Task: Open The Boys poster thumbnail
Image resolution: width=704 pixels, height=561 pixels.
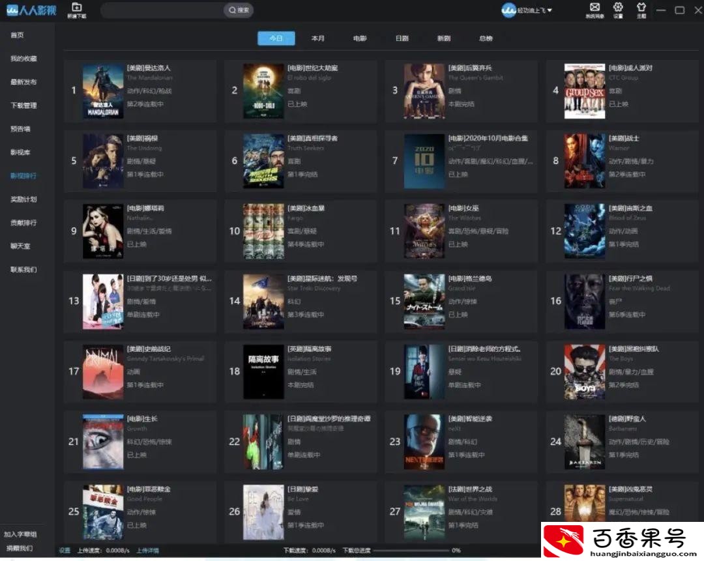Action: click(x=585, y=371)
